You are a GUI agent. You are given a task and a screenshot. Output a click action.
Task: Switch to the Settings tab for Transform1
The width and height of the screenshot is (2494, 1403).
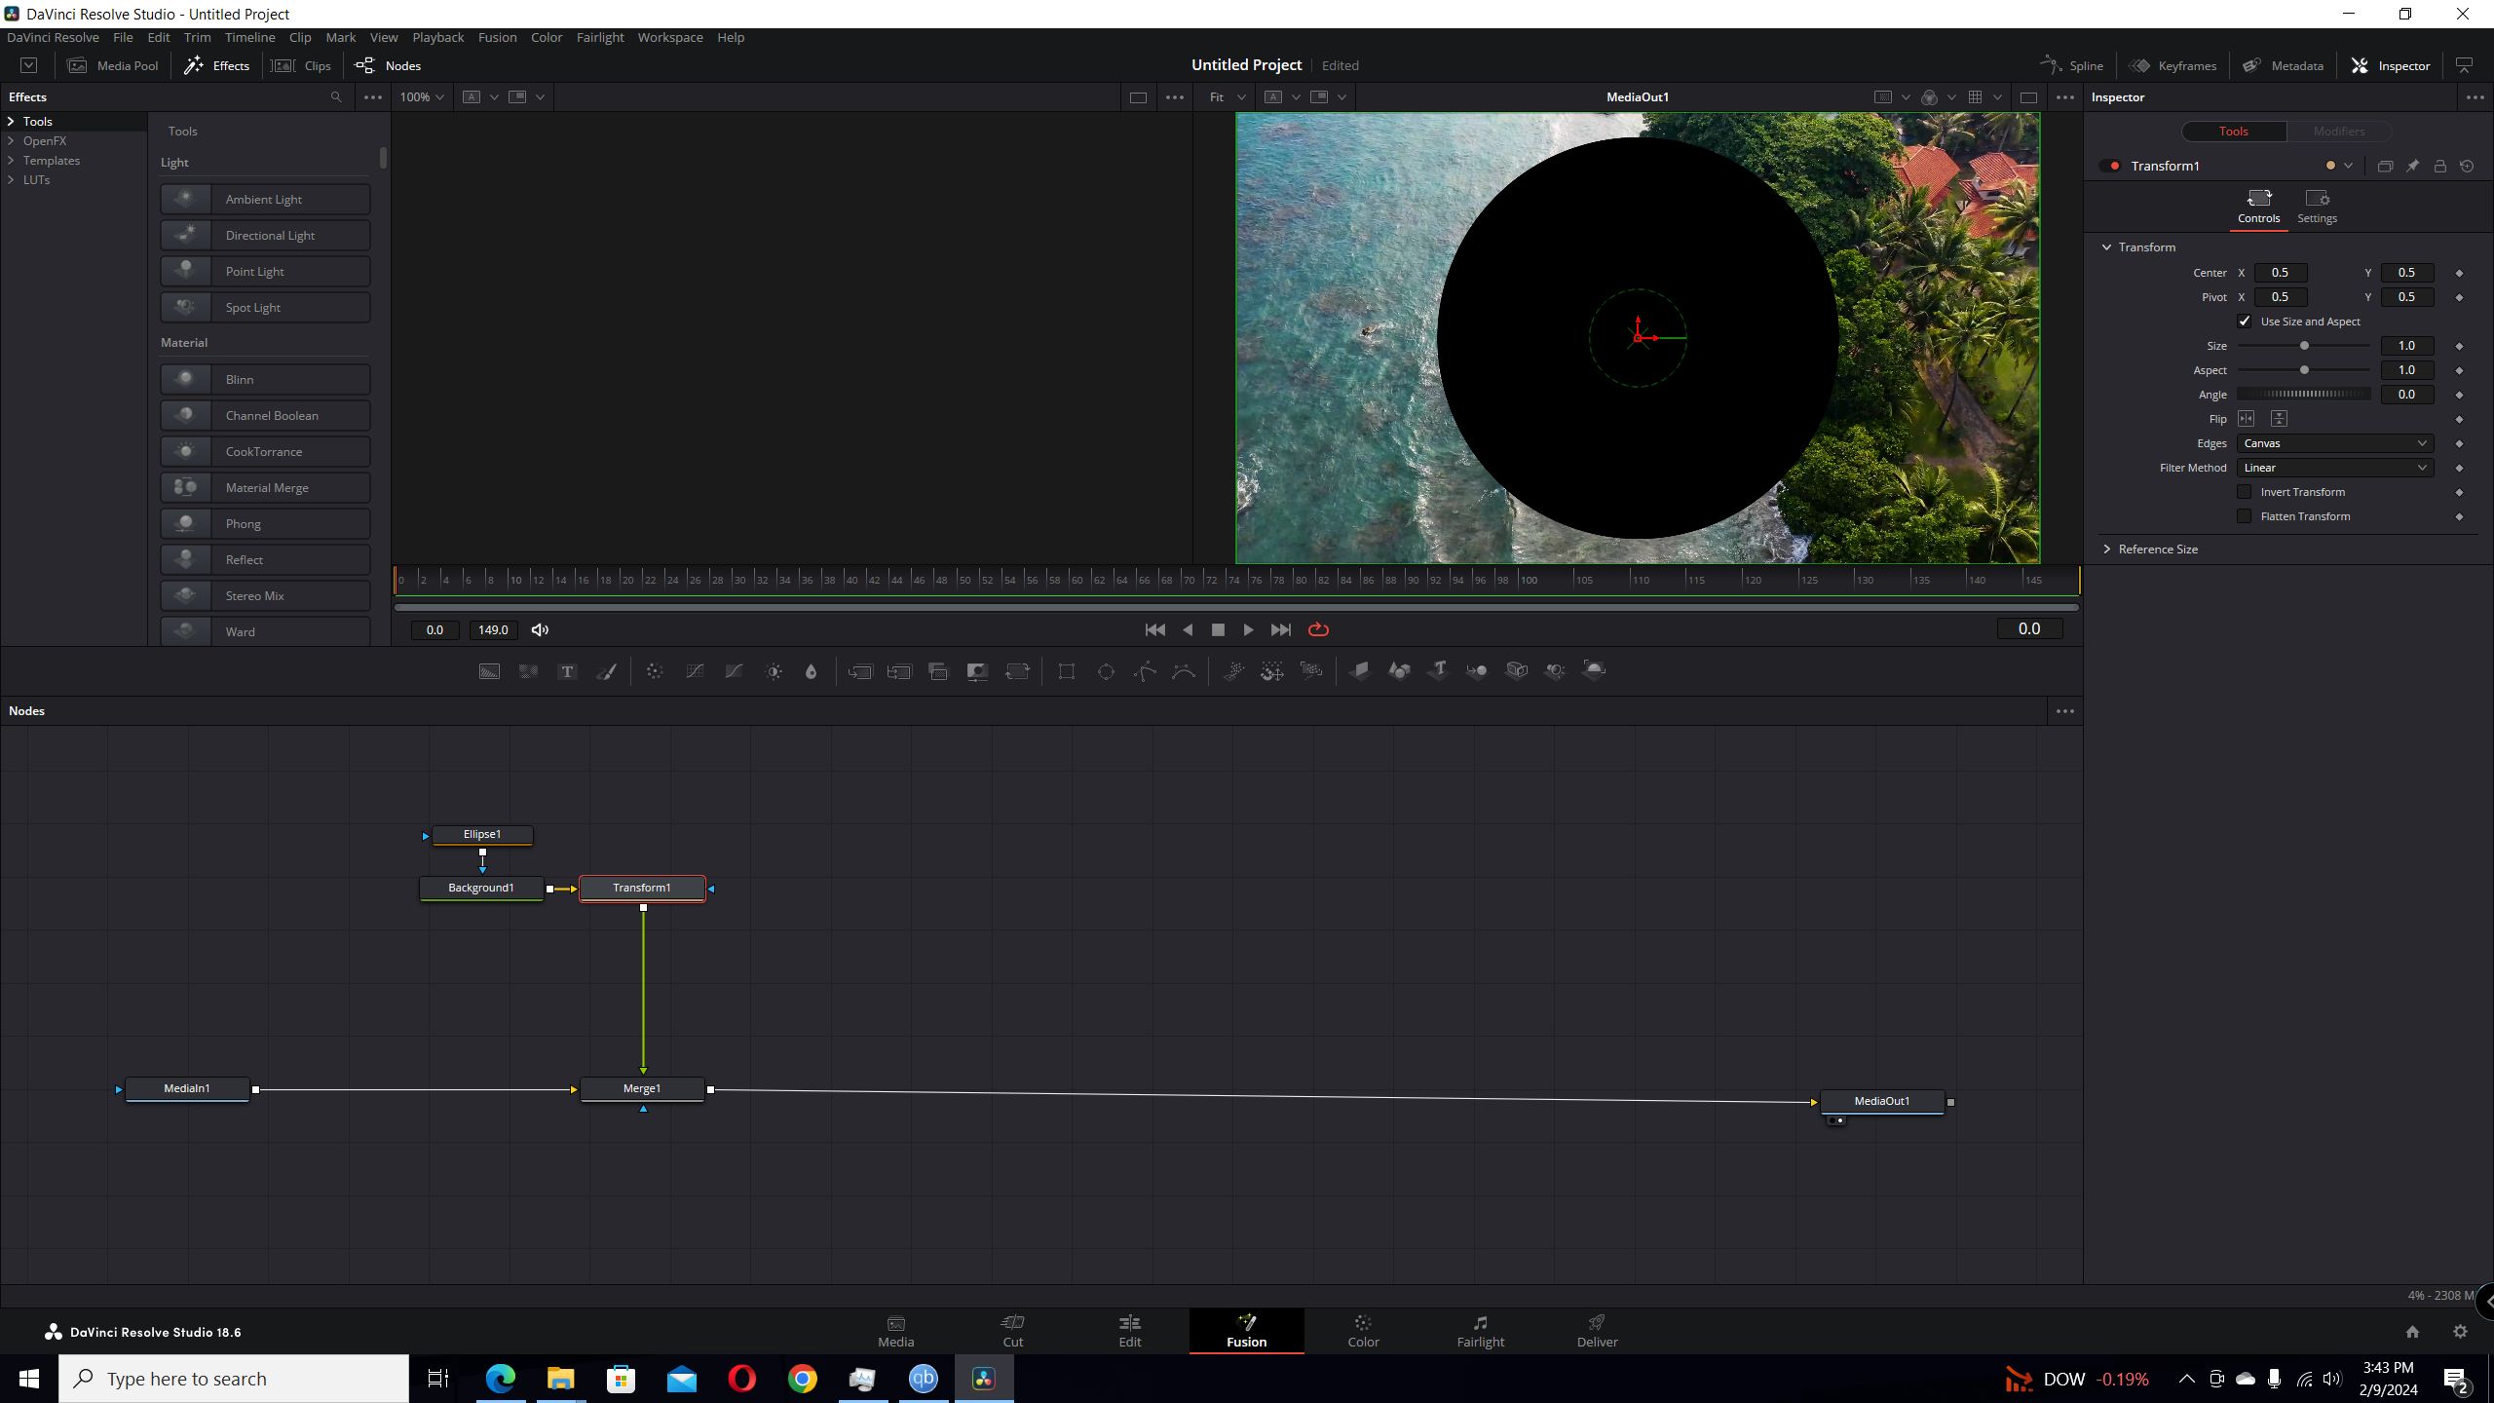click(x=2317, y=208)
